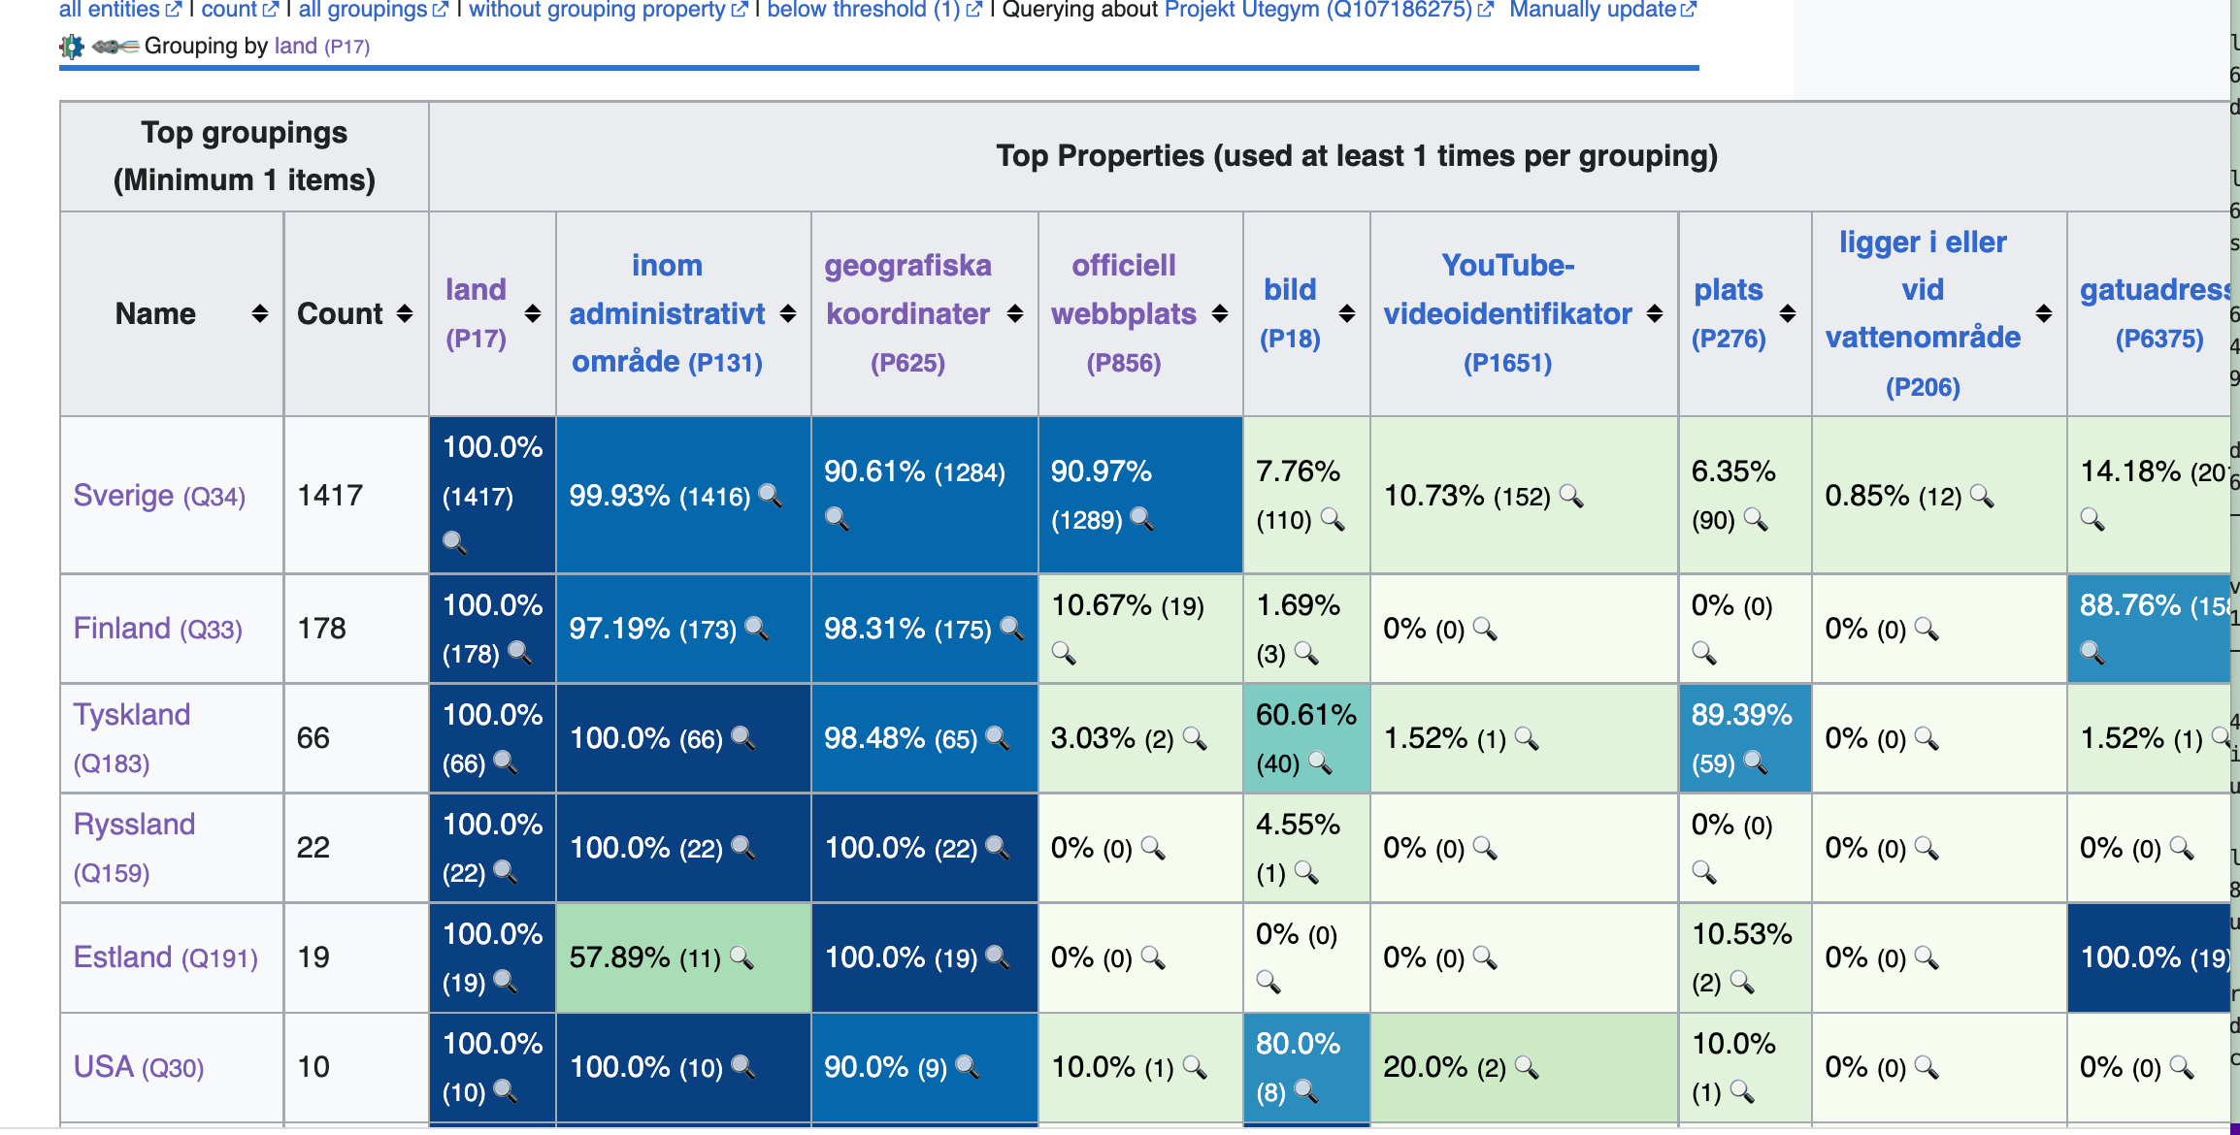The height and width of the screenshot is (1135, 2240).
Task: Click magnifier beside Finland 97.19% (173)
Action: tap(757, 629)
